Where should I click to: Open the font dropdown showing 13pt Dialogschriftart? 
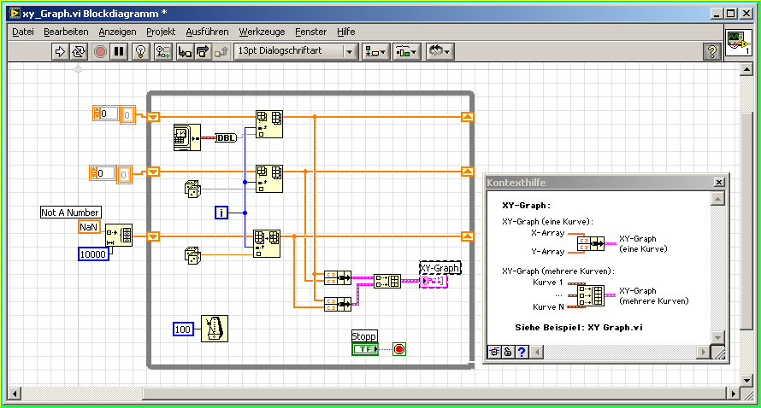(x=296, y=51)
